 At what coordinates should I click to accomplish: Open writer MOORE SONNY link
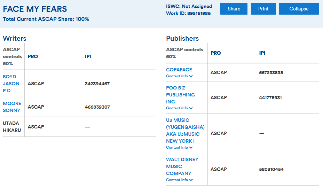click(x=12, y=107)
